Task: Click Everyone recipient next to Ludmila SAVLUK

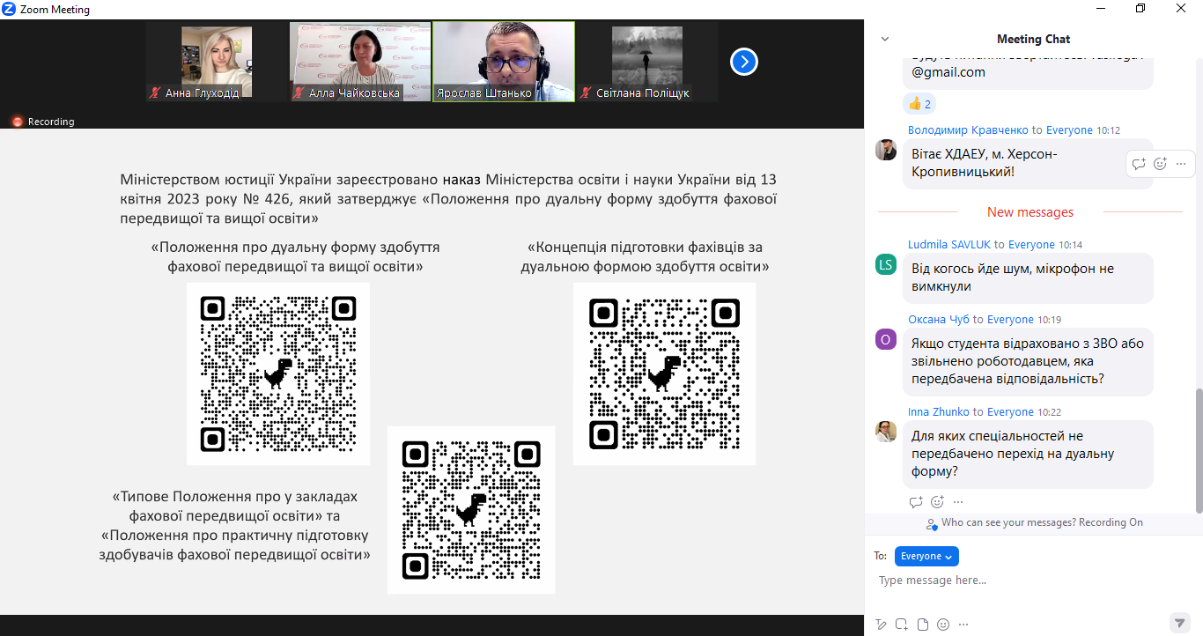Action: coord(1031,244)
